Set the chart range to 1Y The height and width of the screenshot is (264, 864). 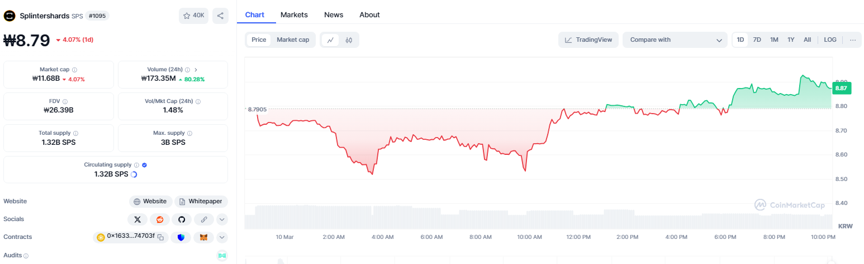point(791,40)
